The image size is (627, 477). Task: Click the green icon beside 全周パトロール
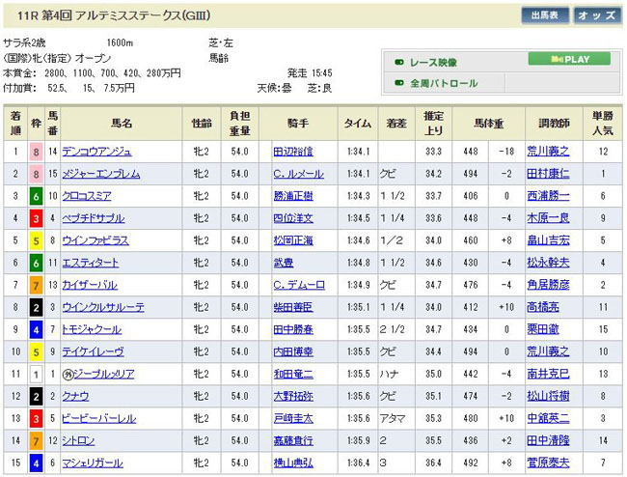pyautogui.click(x=399, y=84)
